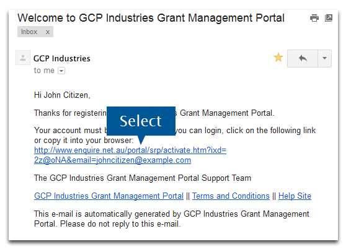Remove the Inbox label with the x
The height and width of the screenshot is (252, 351).
(x=48, y=32)
